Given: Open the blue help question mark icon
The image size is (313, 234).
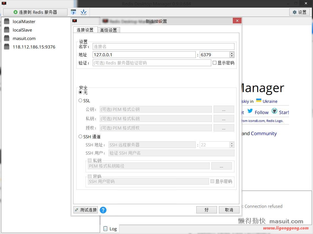Looking at the screenshot, I should (x=103, y=210).
